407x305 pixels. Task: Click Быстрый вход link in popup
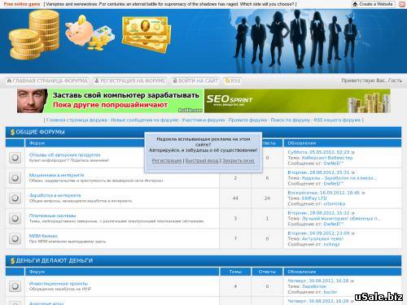click(x=202, y=160)
